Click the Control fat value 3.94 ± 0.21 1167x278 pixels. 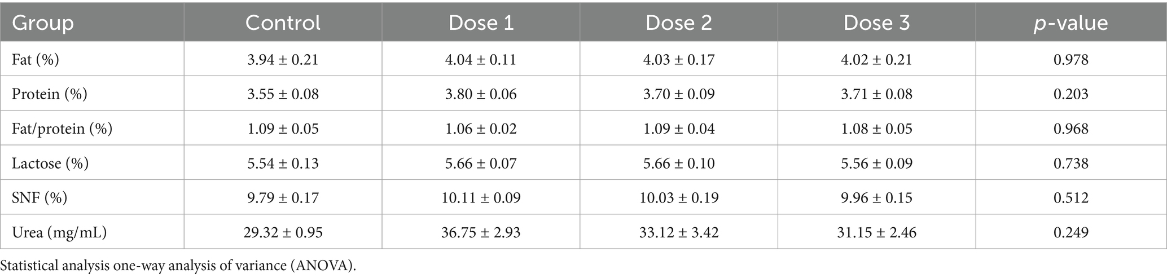tap(283, 59)
